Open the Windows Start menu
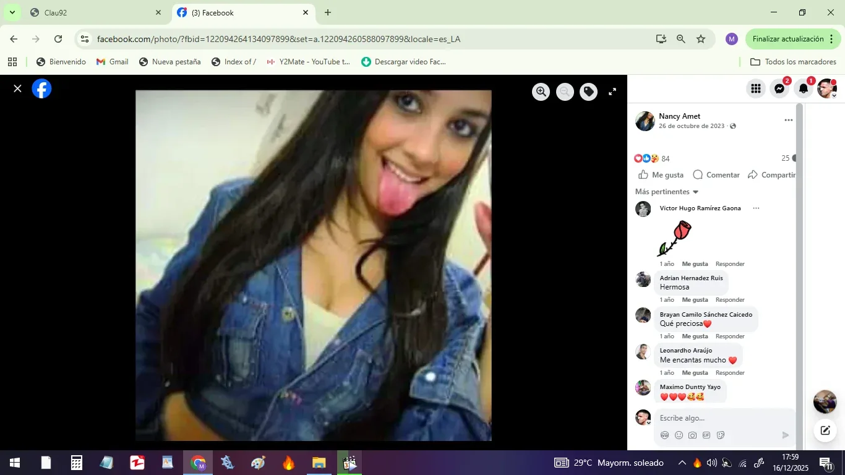845x475 pixels. (14, 463)
